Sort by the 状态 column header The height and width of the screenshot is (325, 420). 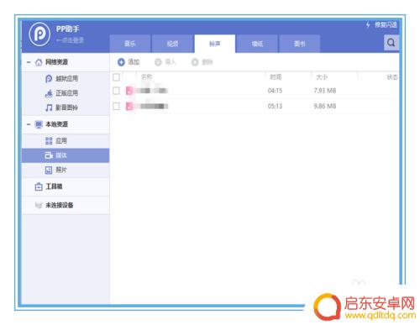click(x=392, y=77)
